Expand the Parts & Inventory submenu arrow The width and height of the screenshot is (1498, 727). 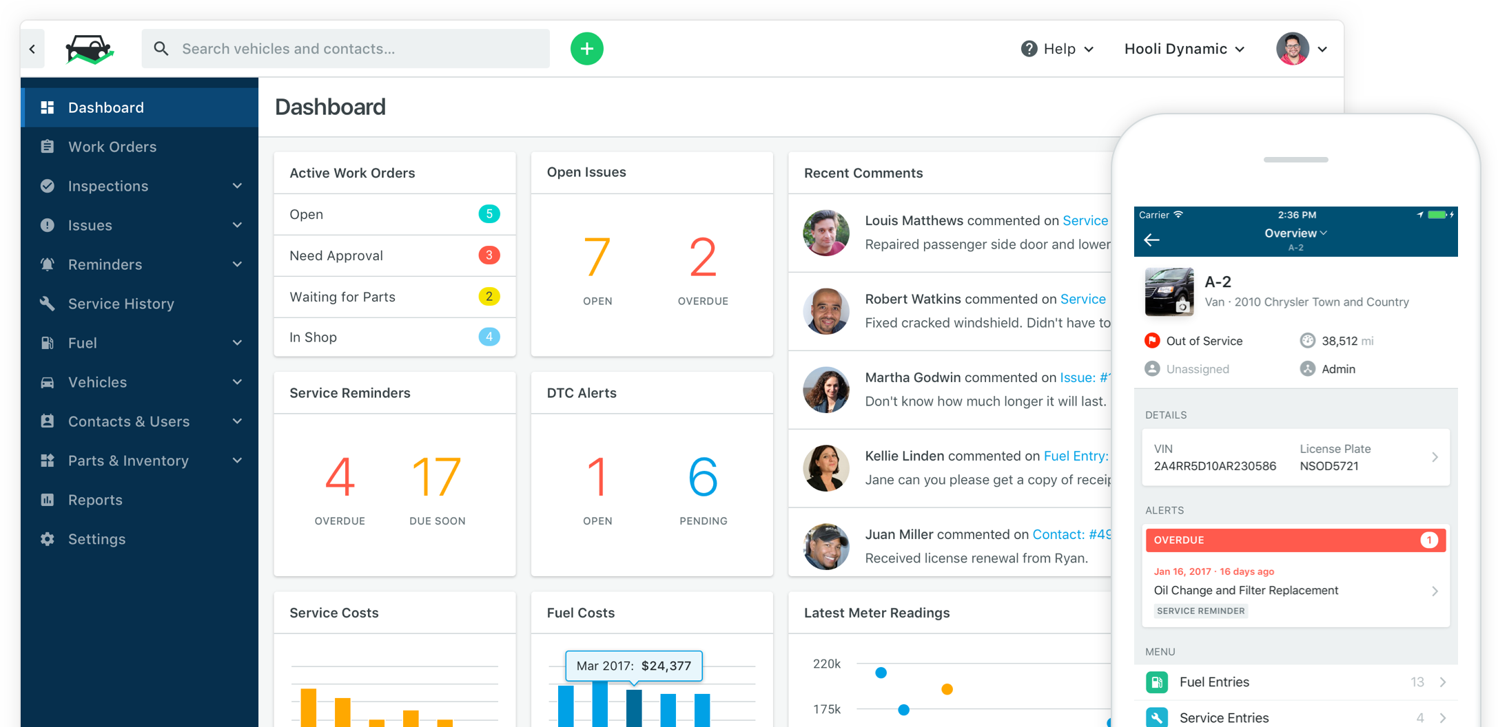[238, 461]
